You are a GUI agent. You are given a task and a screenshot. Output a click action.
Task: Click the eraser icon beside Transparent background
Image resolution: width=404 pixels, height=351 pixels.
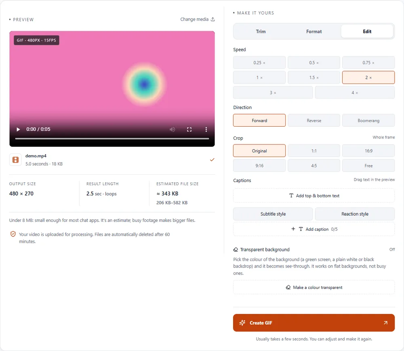point(236,250)
